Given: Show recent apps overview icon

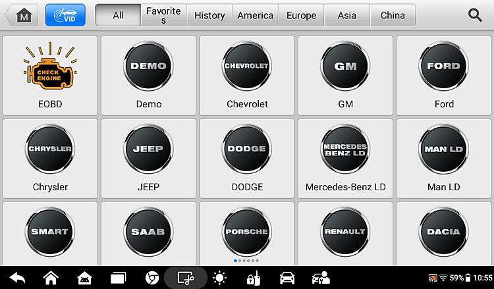Looking at the screenshot, I should pyautogui.click(x=118, y=278).
